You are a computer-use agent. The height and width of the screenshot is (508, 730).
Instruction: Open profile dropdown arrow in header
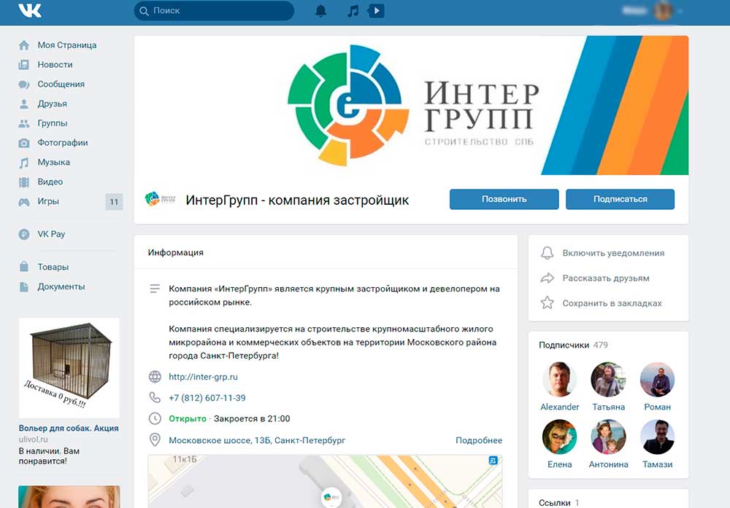tap(680, 11)
